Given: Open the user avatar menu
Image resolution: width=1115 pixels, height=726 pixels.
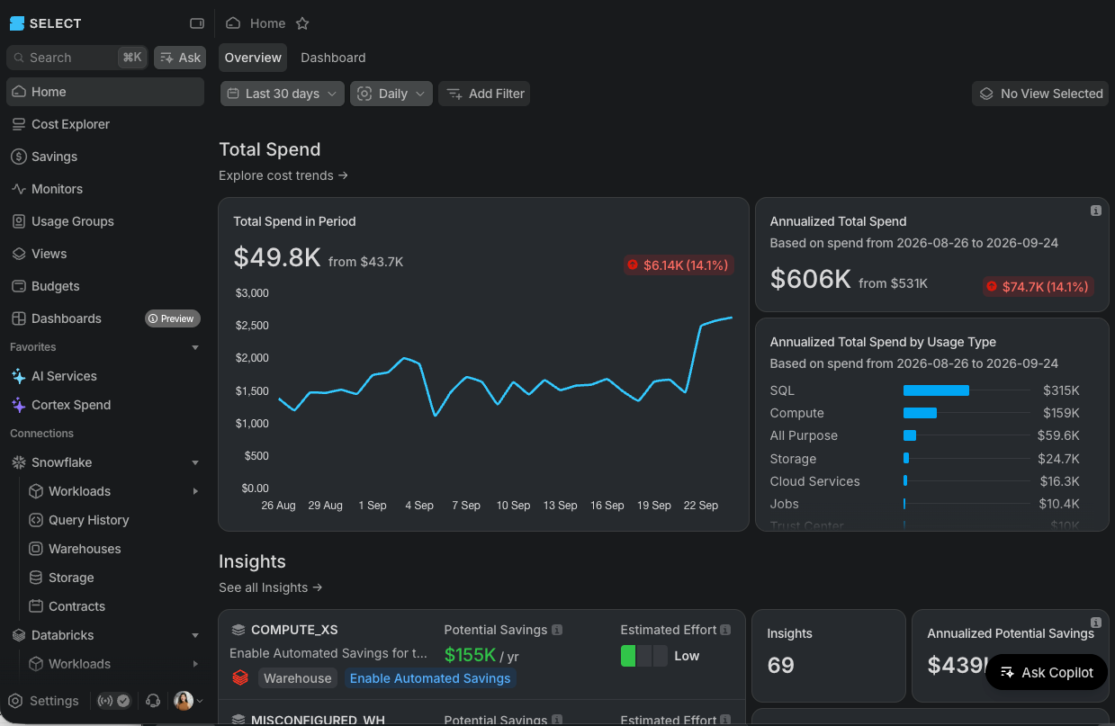Looking at the screenshot, I should [x=188, y=701].
